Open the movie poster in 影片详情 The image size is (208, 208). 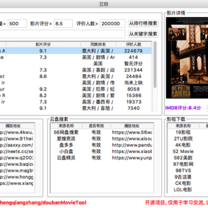pos(187,58)
